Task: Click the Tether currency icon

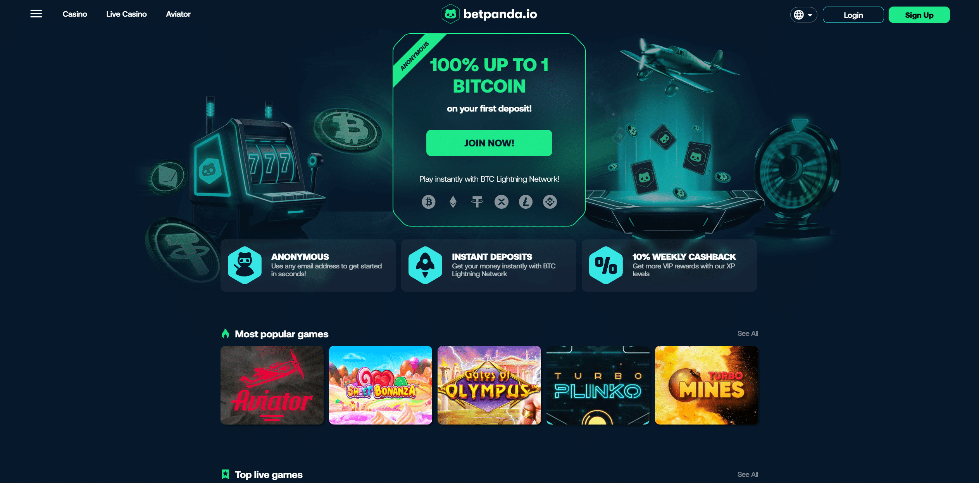Action: (477, 202)
